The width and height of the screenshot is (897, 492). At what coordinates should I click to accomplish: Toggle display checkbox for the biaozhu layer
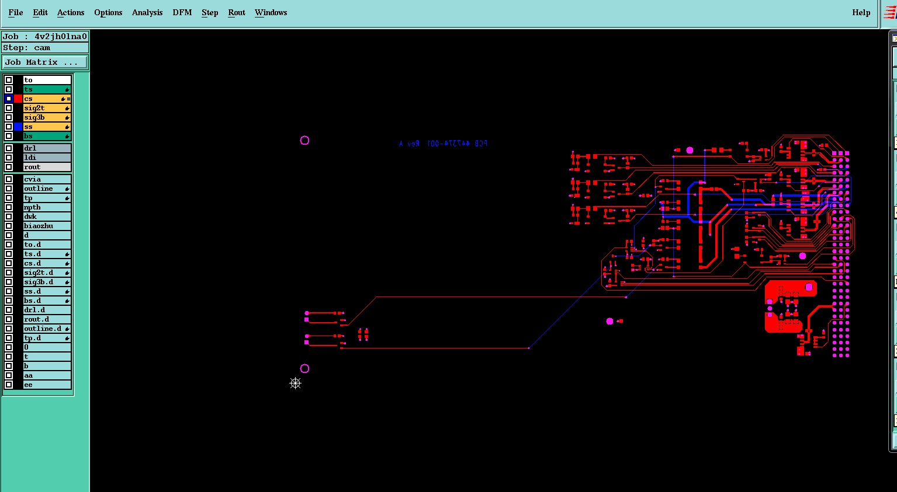9,226
